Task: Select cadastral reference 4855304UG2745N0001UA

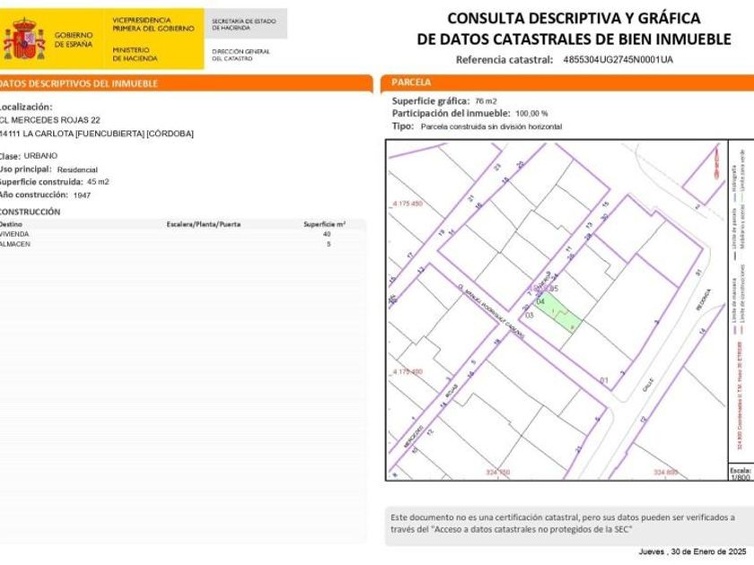Action: (618, 59)
